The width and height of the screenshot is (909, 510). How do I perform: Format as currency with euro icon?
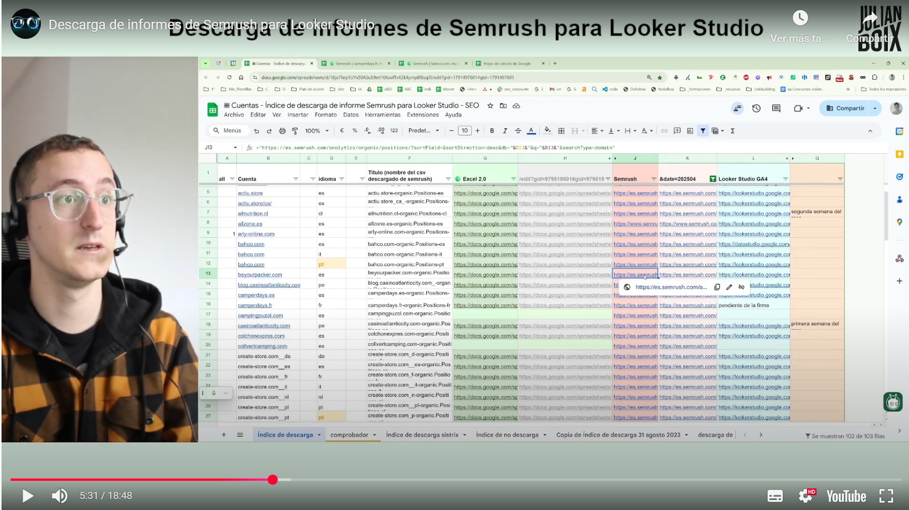coord(342,131)
